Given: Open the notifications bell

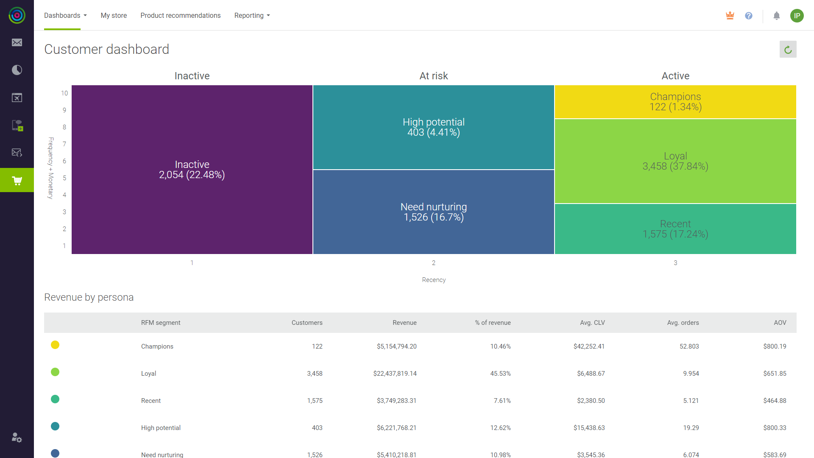Looking at the screenshot, I should click(777, 16).
